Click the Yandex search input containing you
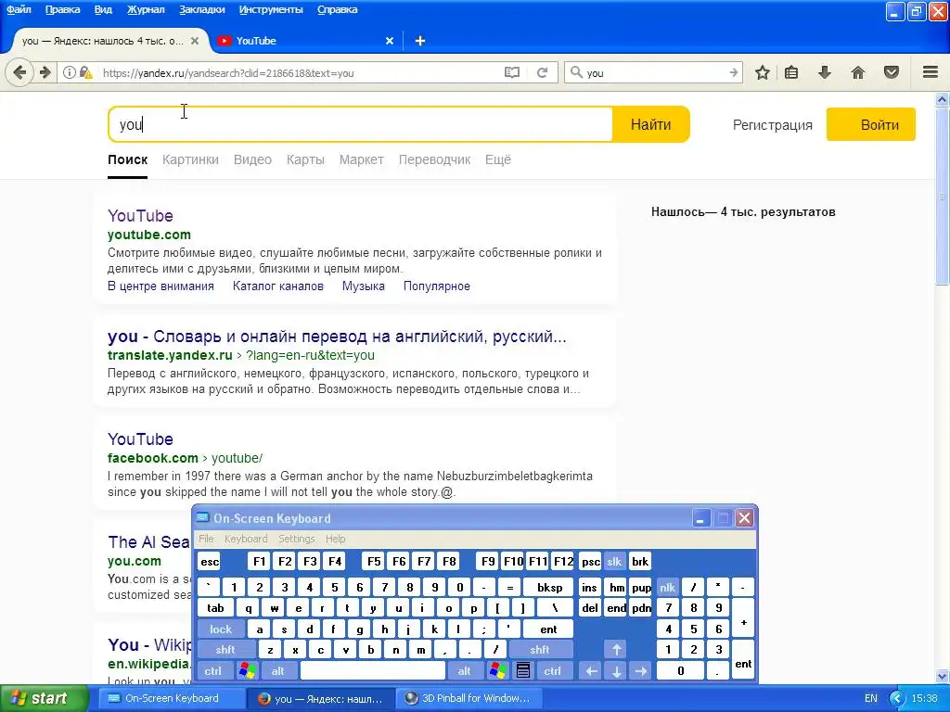Screen dimensions: 950x712 361,125
